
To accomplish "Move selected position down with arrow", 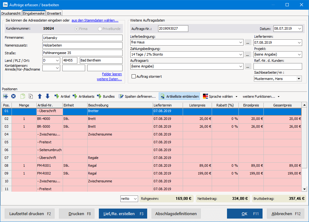I will [47, 96].
